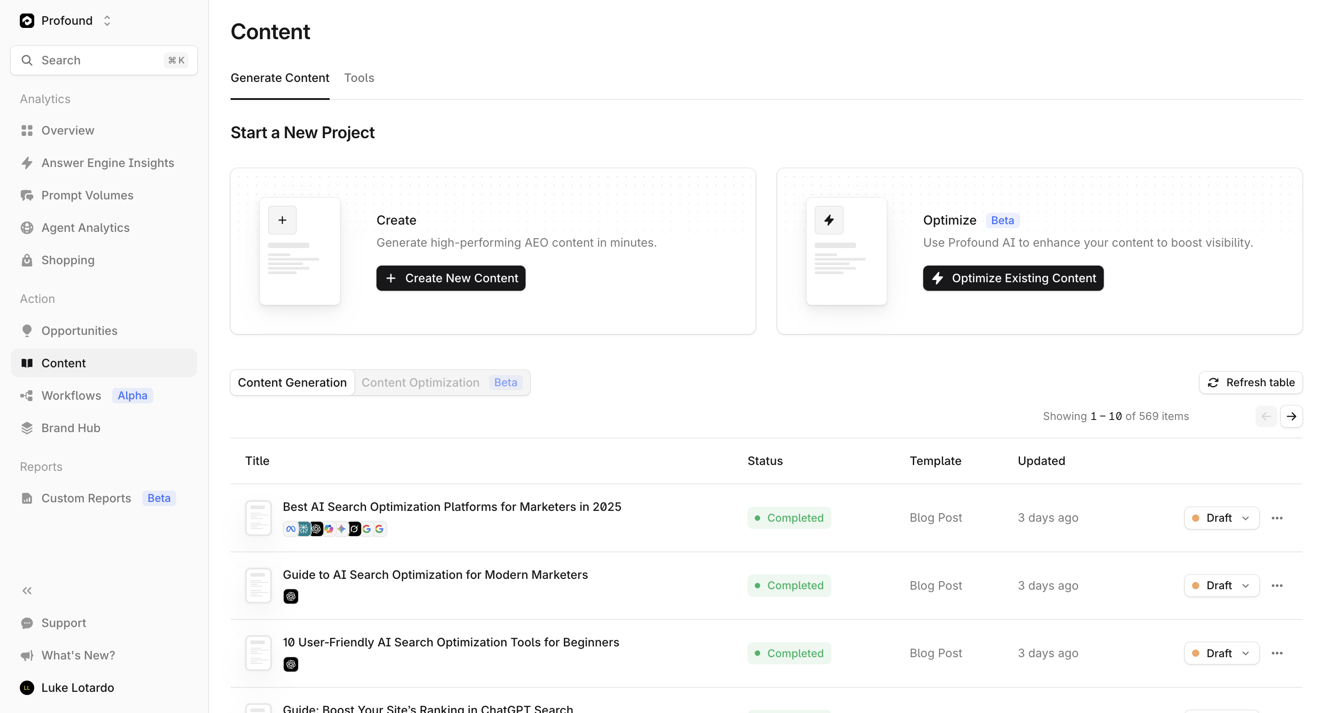Screen dimensions: 1324x713
Task: Click the Agent Analytics globe icon
Action: click(27, 228)
